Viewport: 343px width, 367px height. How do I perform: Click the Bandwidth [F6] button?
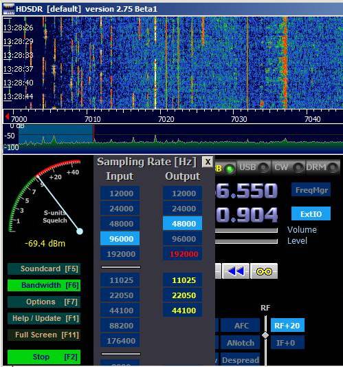(x=44, y=285)
